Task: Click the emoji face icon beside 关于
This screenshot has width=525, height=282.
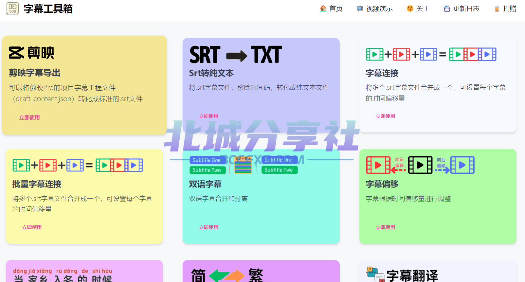Action: pos(410,9)
